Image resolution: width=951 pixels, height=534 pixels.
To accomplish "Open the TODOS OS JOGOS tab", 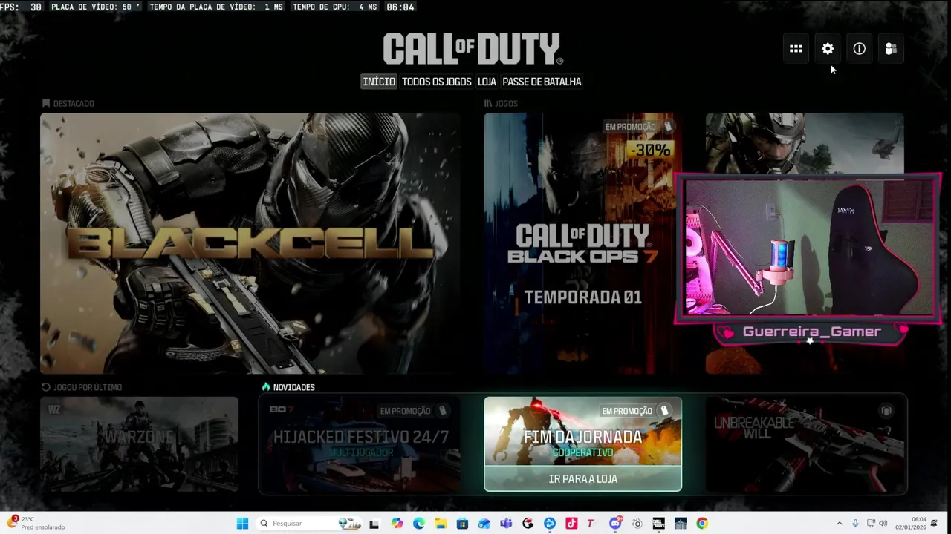I will pyautogui.click(x=437, y=82).
